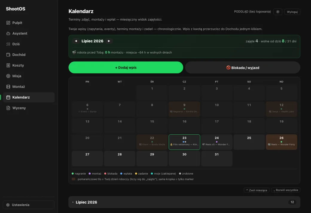This screenshot has height=213, width=311.
Task: Click gray zrobione legend dot
Action: coord(180,173)
